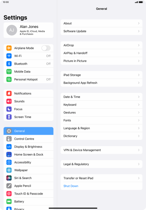146x210 pixels.
Task: Tap the Shut Down link
Action: tap(71, 186)
